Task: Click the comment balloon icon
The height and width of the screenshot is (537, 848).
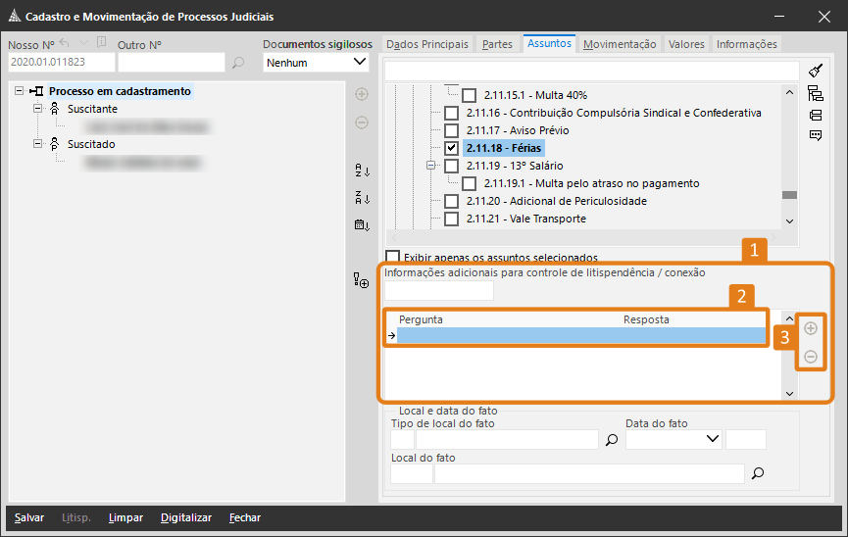Action: pyautogui.click(x=815, y=136)
